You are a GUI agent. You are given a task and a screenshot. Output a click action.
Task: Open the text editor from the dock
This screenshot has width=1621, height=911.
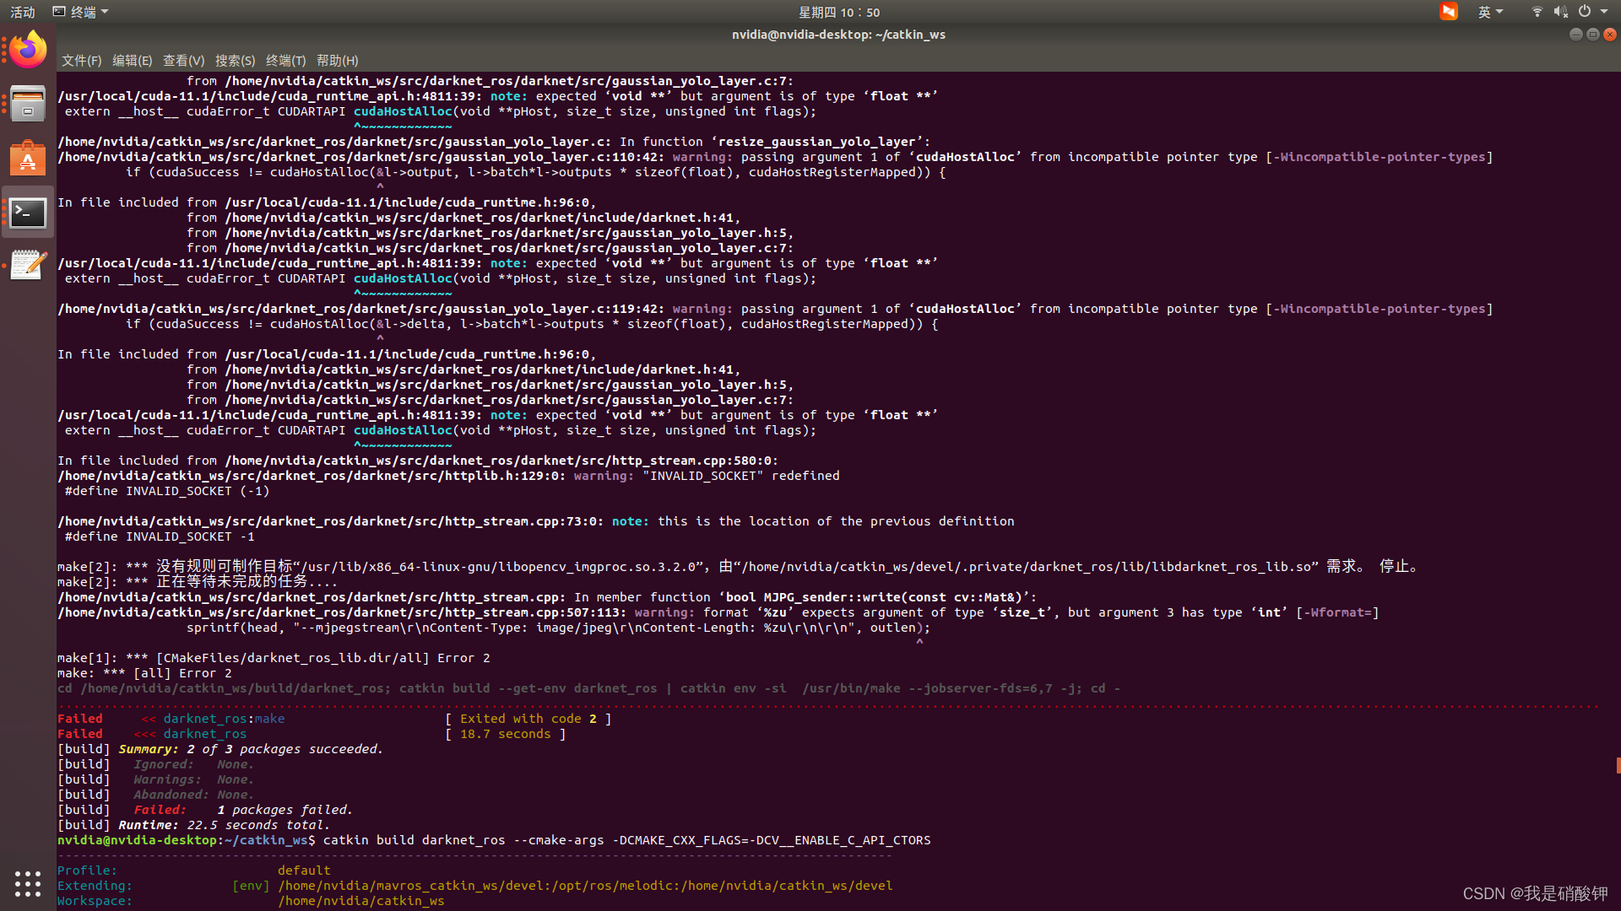click(x=28, y=264)
